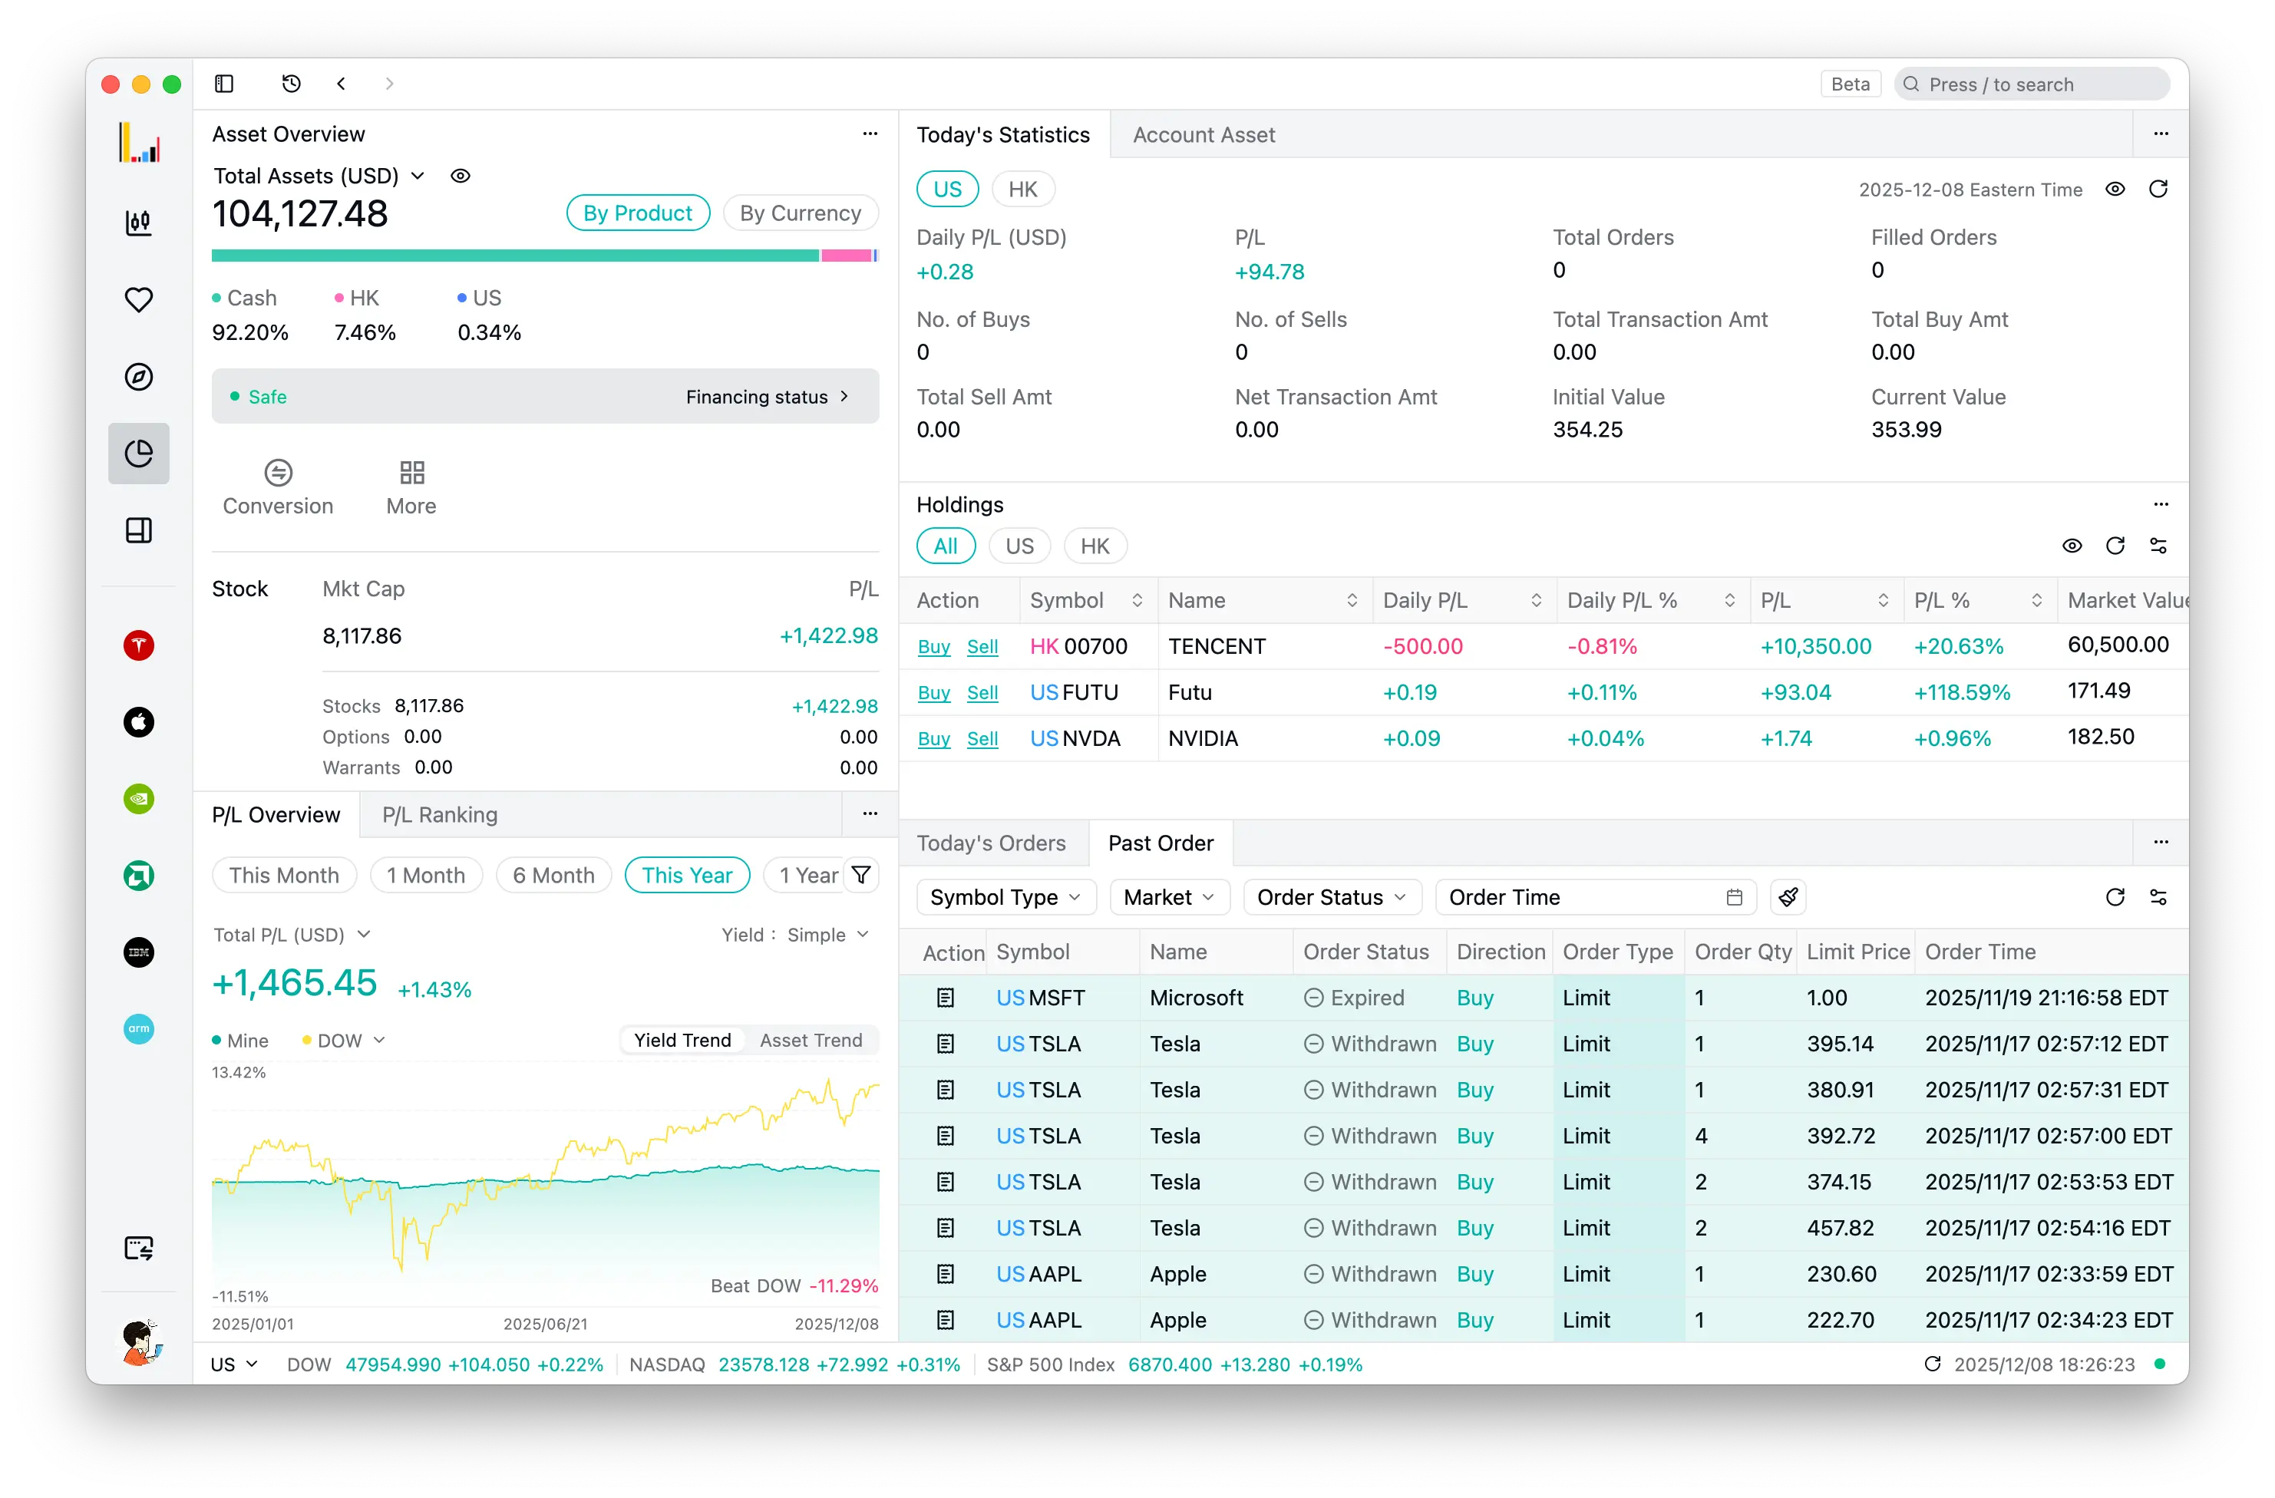Click the candlestick chart sidebar icon
2275x1498 pixels.
(x=139, y=223)
